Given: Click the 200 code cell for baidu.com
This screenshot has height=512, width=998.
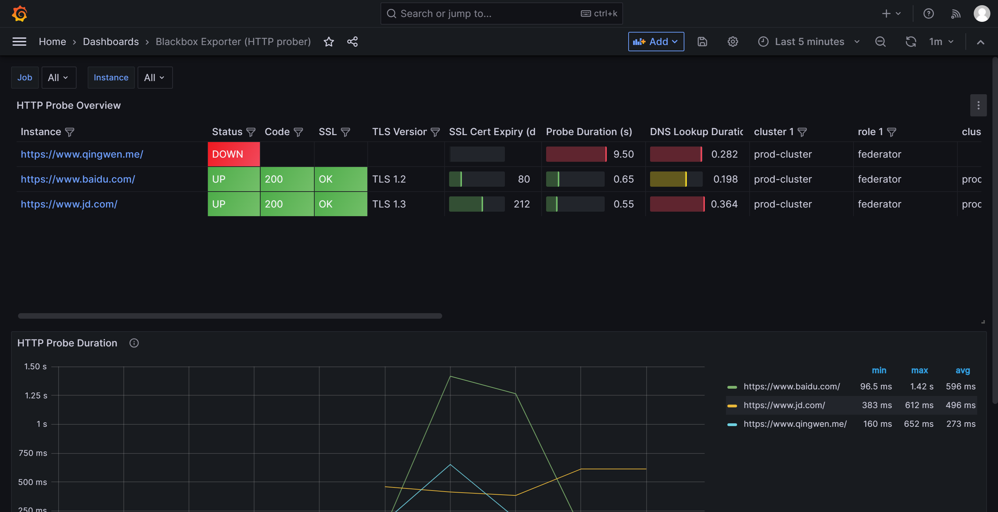Looking at the screenshot, I should point(287,179).
